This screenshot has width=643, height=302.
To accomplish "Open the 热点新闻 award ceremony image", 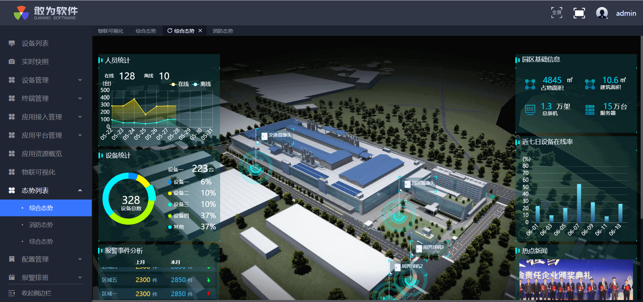I will 576,280.
